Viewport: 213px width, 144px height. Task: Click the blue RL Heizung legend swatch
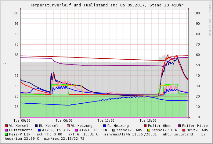coord(104,126)
